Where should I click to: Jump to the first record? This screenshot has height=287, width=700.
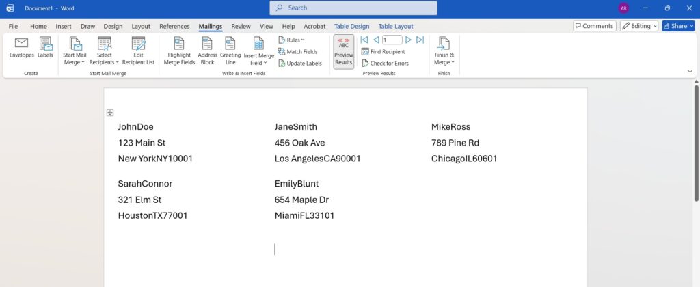tap(364, 40)
